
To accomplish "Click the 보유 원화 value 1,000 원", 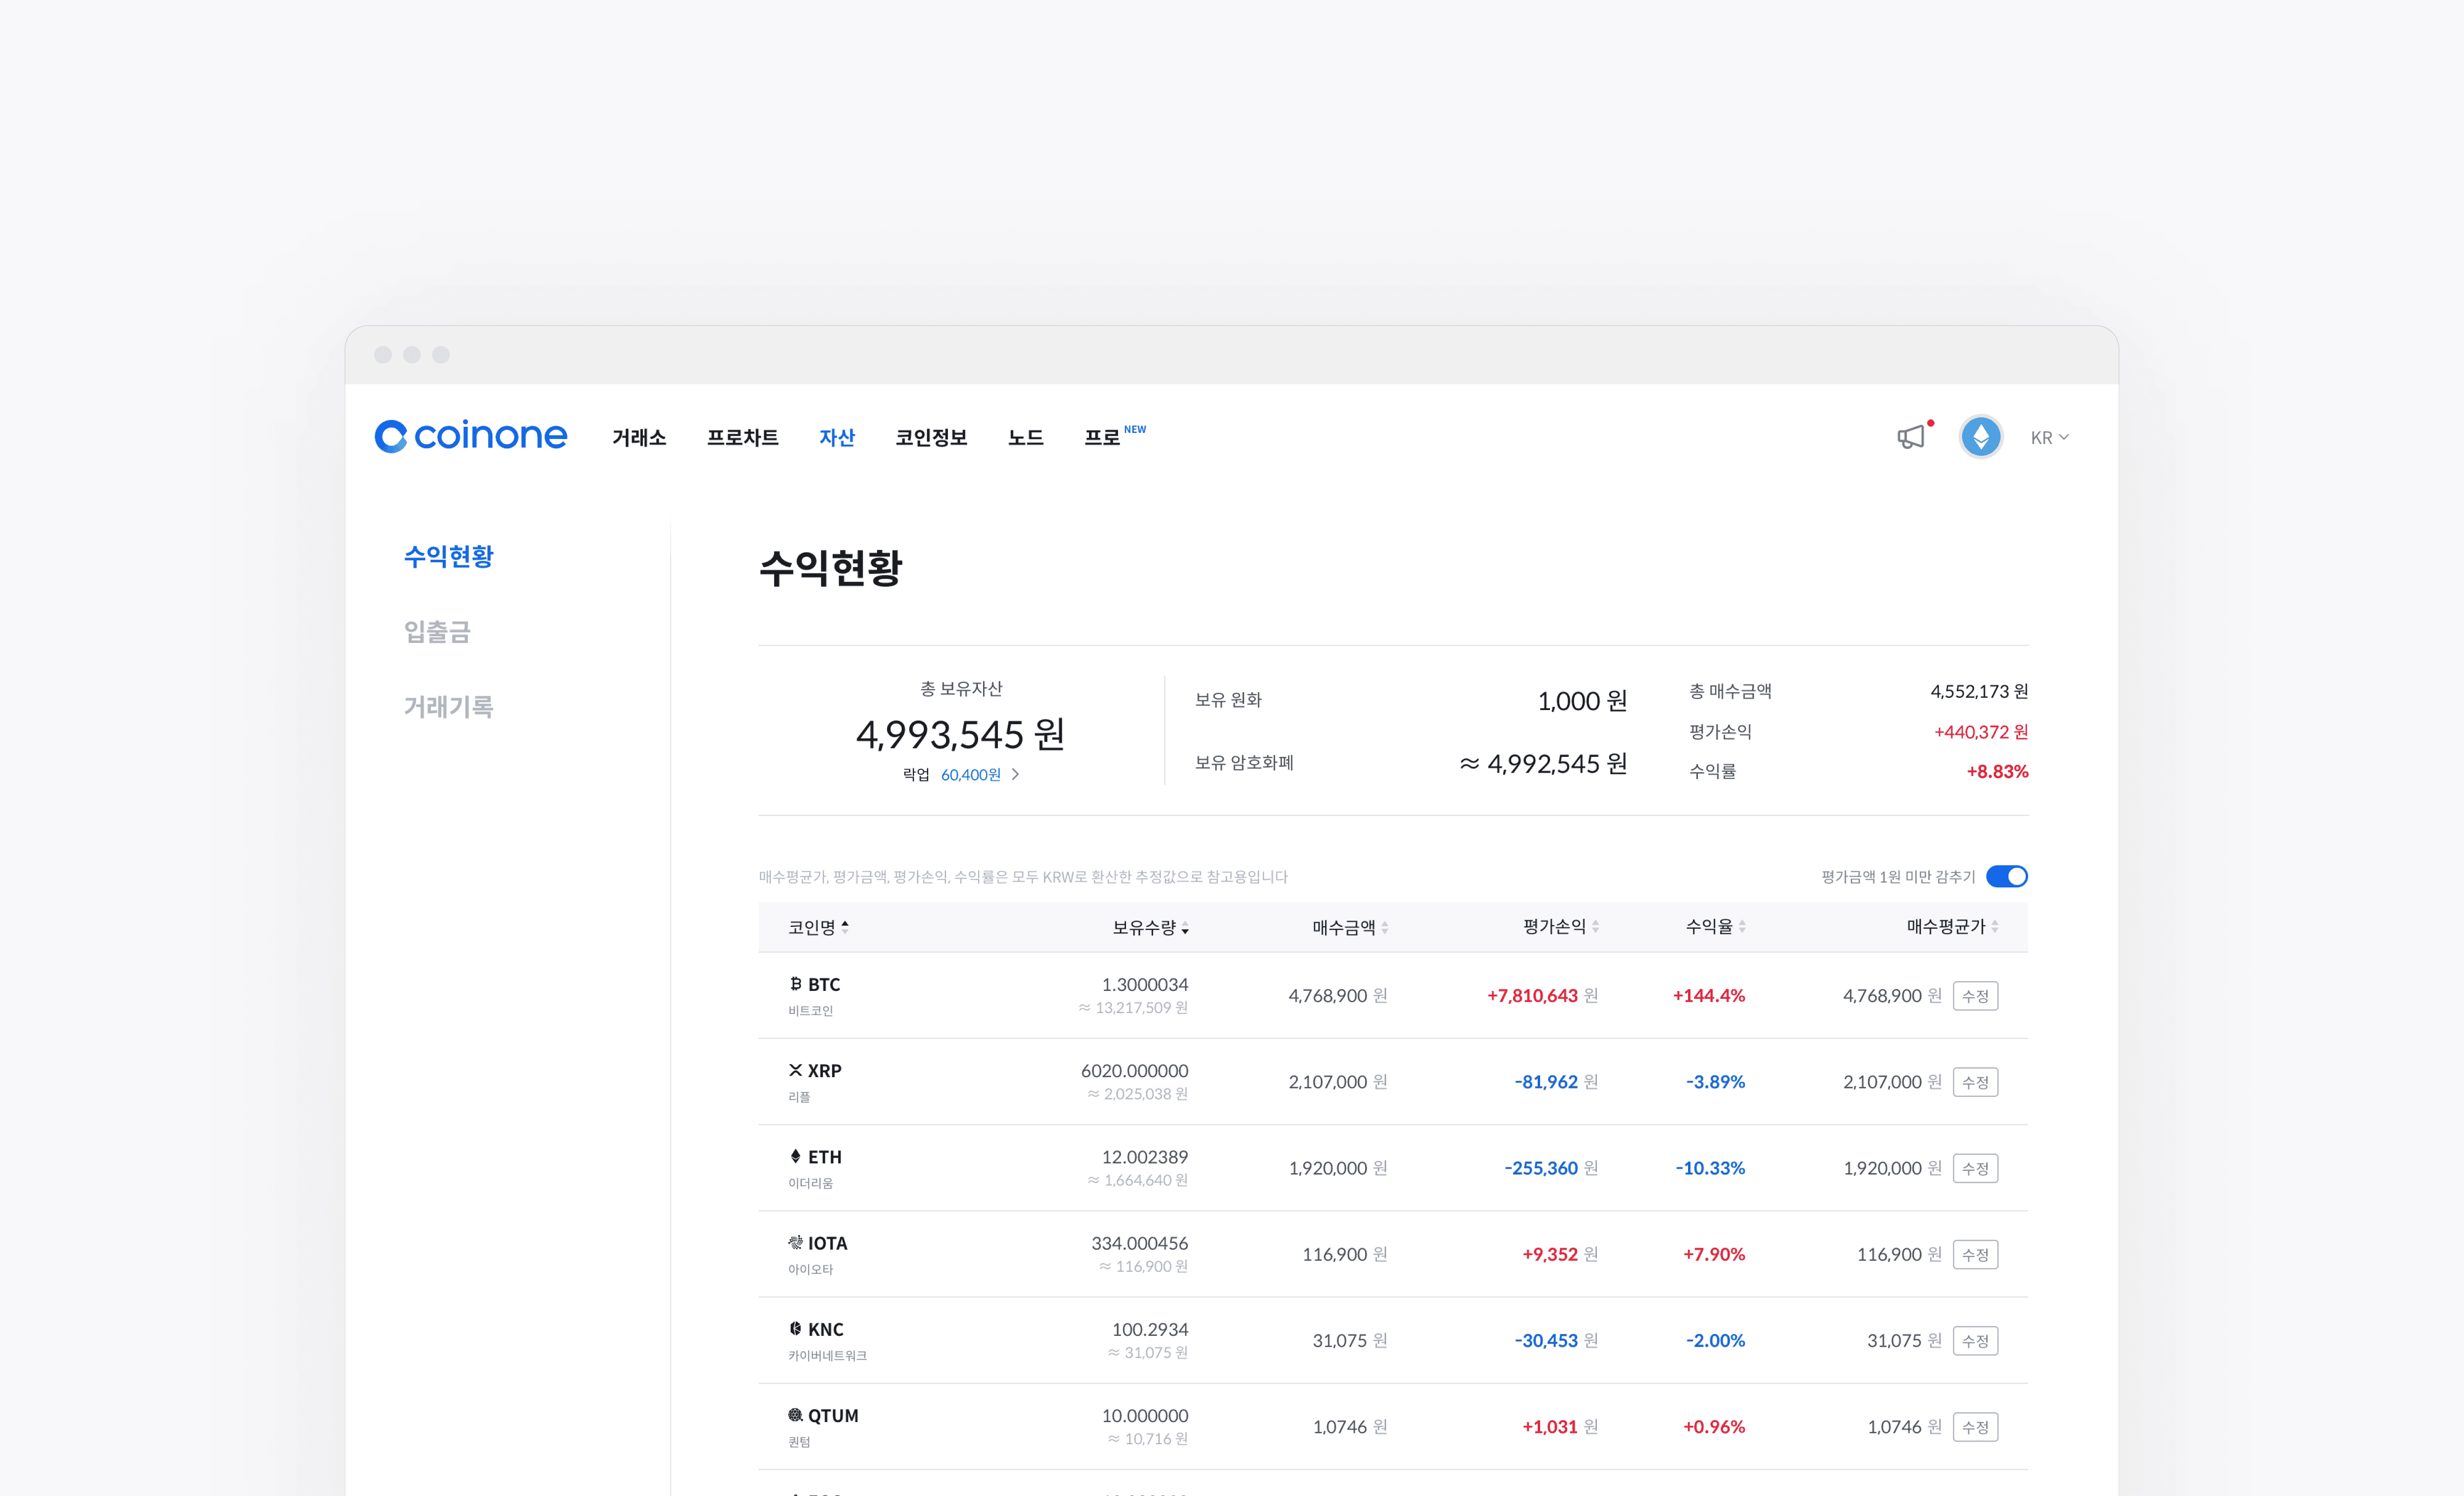I will (1582, 701).
